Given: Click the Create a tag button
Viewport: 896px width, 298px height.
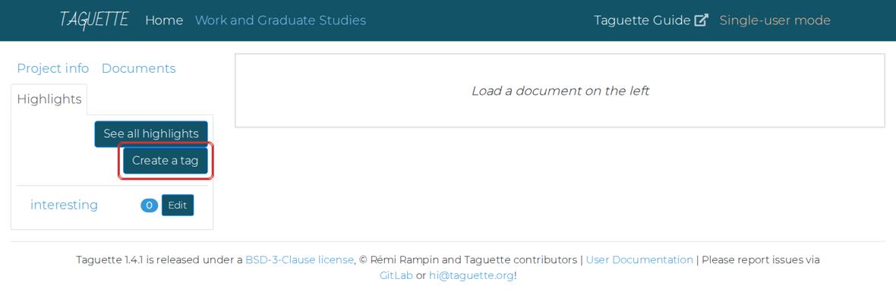Looking at the screenshot, I should 165,161.
